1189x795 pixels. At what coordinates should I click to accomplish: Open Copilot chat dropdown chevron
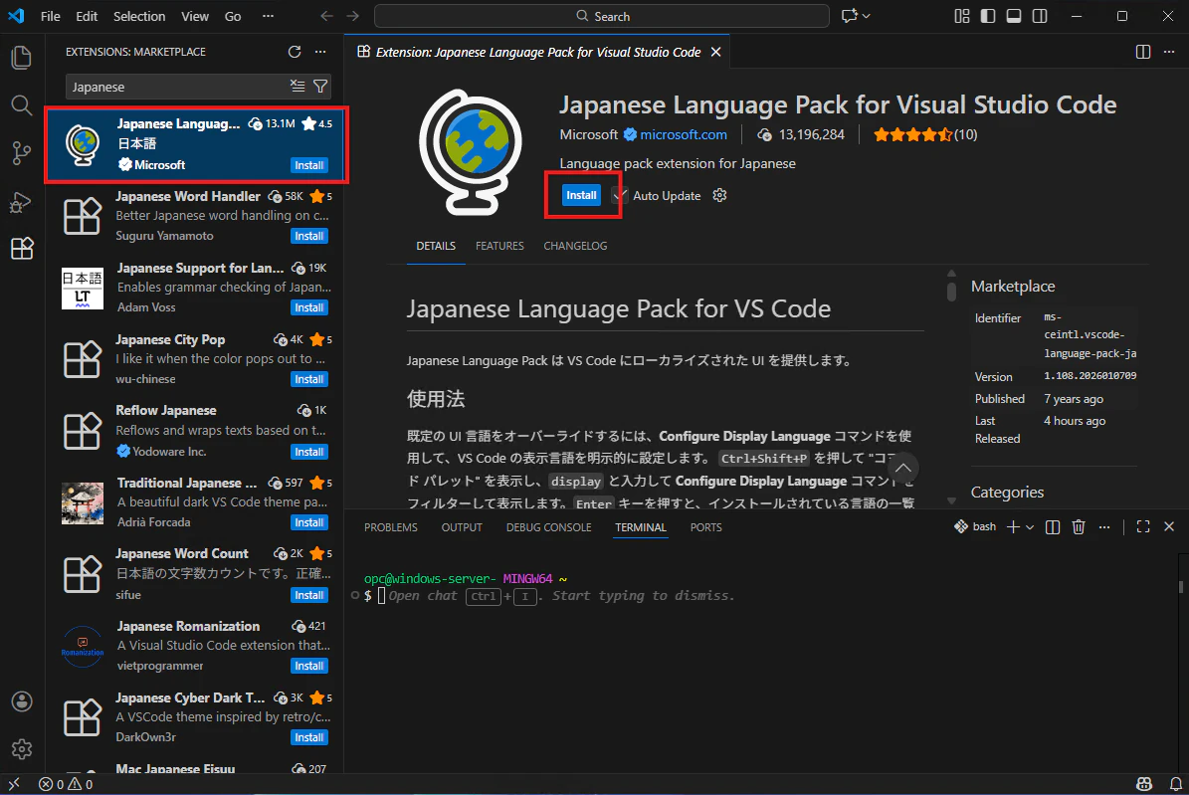point(867,16)
